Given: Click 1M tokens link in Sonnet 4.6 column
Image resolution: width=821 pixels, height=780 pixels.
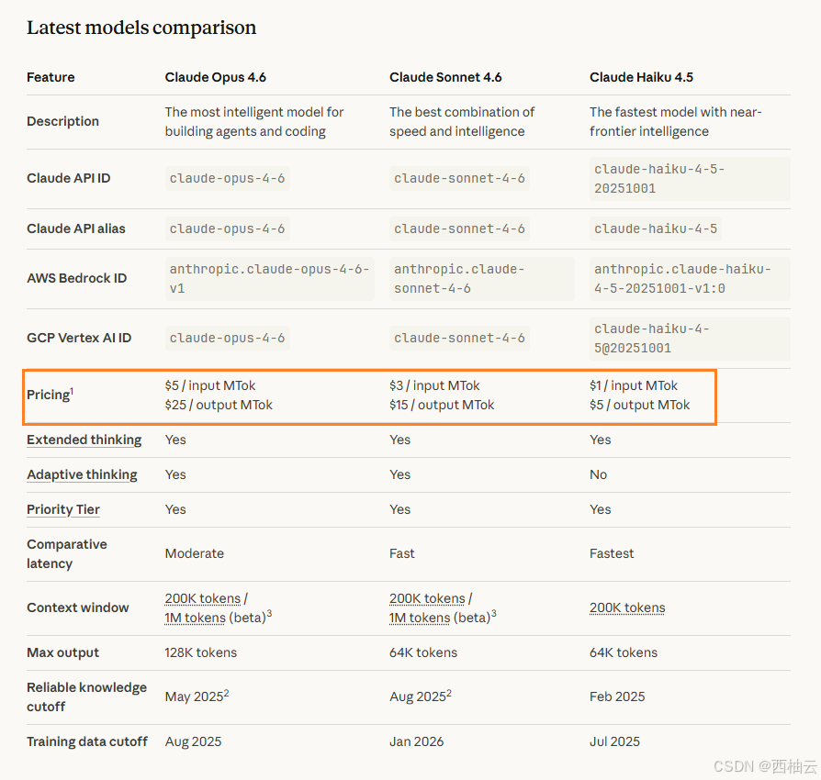Looking at the screenshot, I should [420, 618].
